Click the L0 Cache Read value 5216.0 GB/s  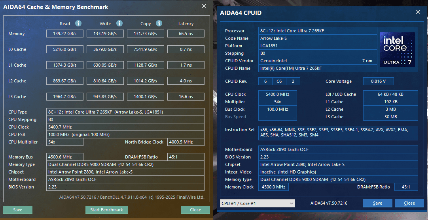coord(65,50)
